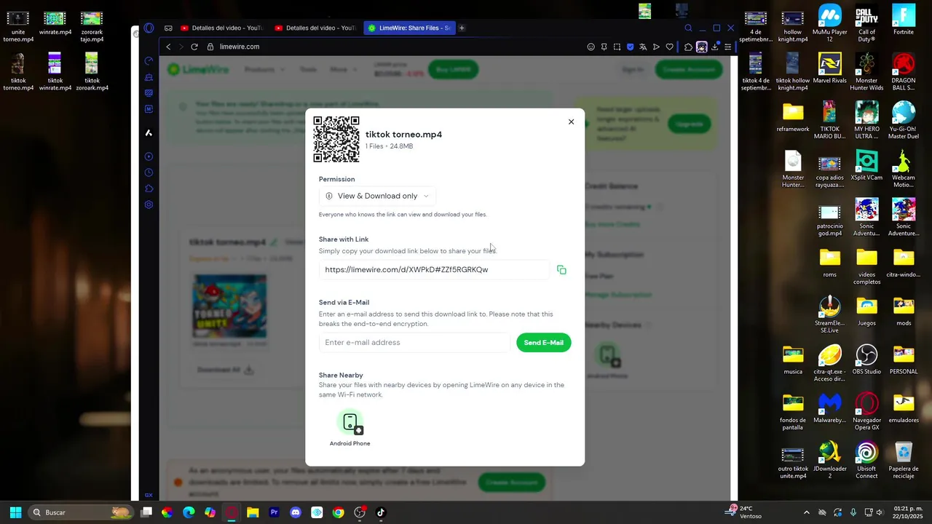Search tabs with magnifier icon

click(688, 28)
